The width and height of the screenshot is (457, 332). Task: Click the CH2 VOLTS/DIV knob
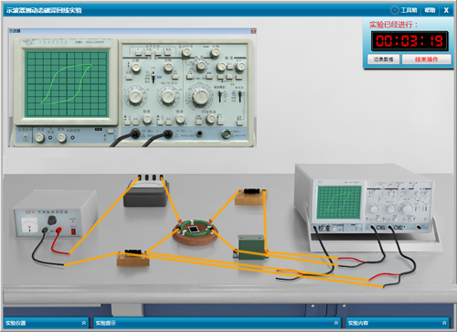168,97
